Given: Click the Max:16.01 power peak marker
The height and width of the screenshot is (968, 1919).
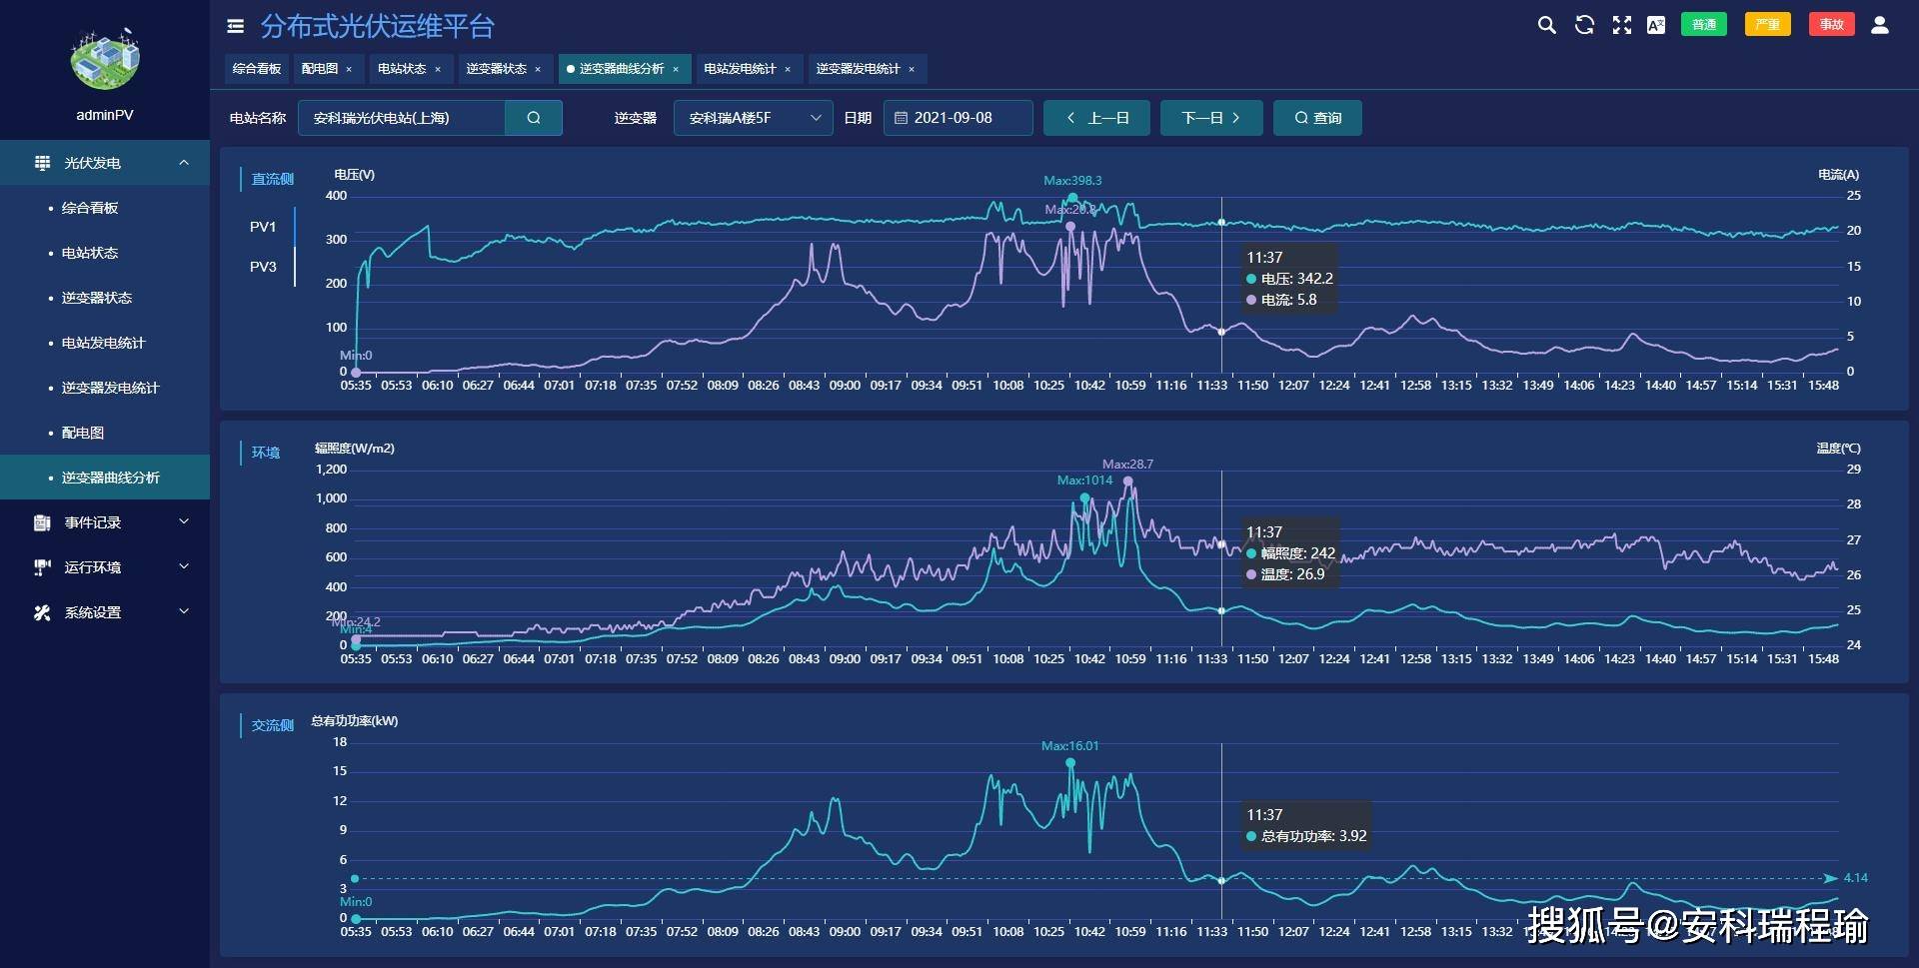Looking at the screenshot, I should pos(1070,763).
